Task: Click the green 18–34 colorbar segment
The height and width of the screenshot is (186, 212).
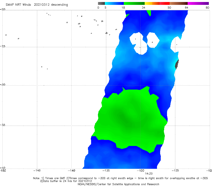Action: pyautogui.click(x=134, y=3)
